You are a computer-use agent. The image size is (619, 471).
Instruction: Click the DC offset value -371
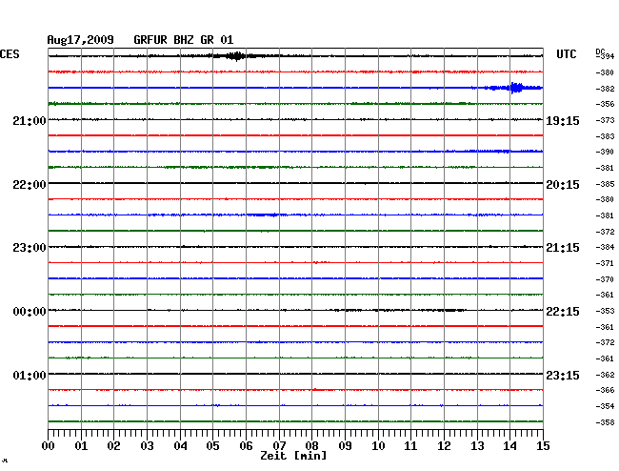(x=605, y=263)
